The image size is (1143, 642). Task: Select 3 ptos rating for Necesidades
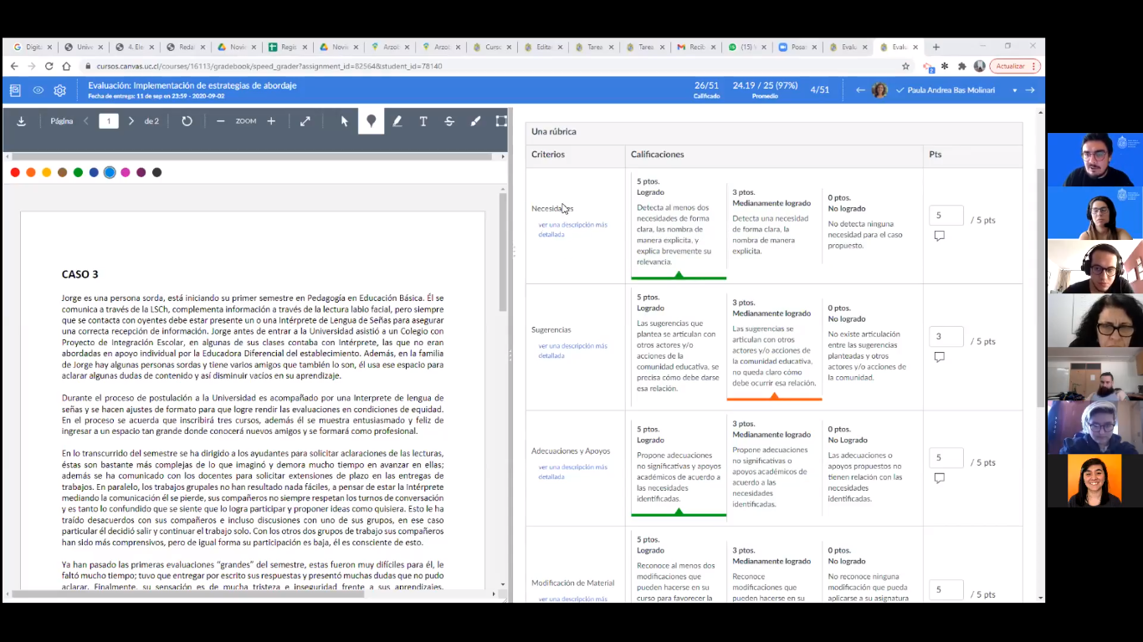pyautogui.click(x=773, y=222)
